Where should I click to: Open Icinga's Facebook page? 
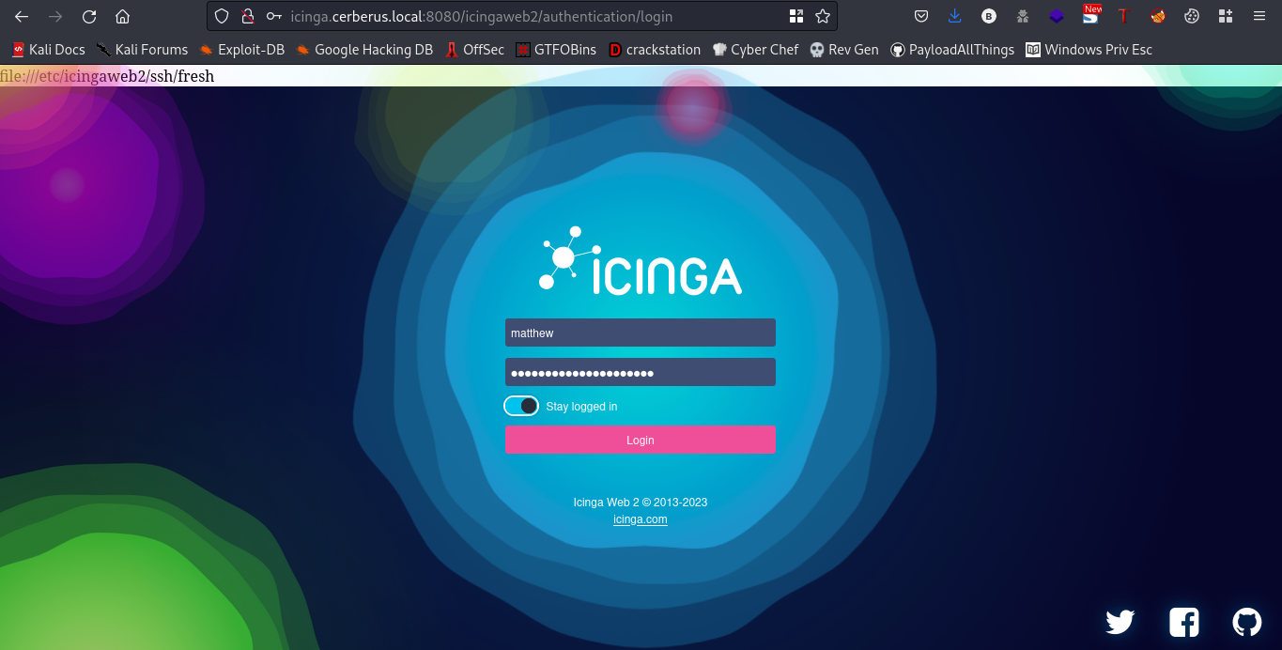click(x=1183, y=622)
